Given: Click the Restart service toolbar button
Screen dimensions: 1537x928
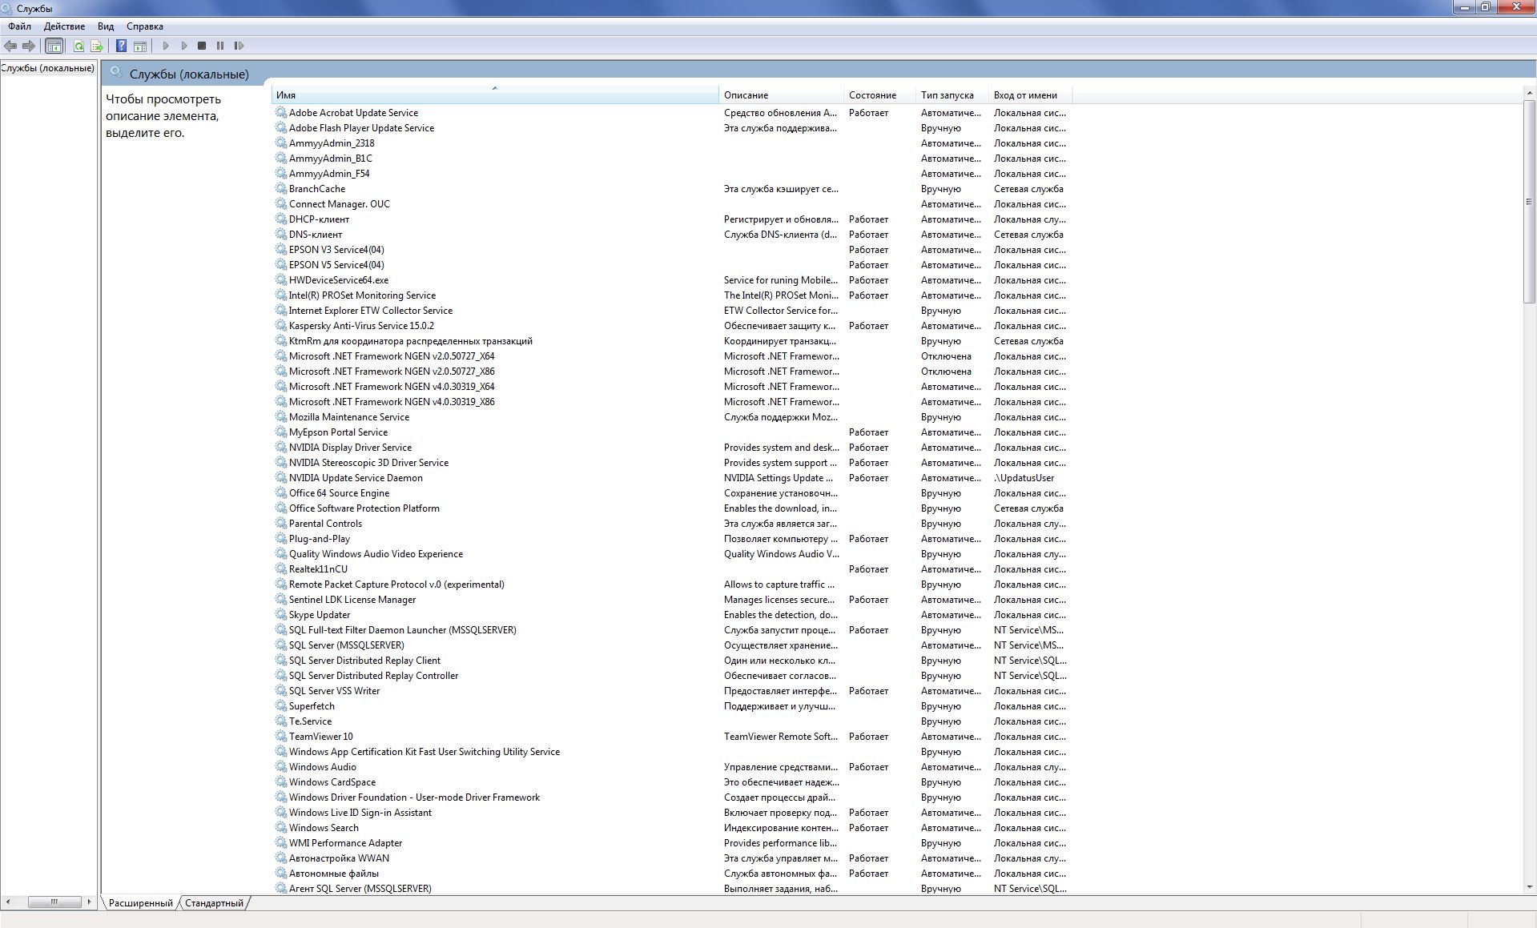Looking at the screenshot, I should 239,46.
